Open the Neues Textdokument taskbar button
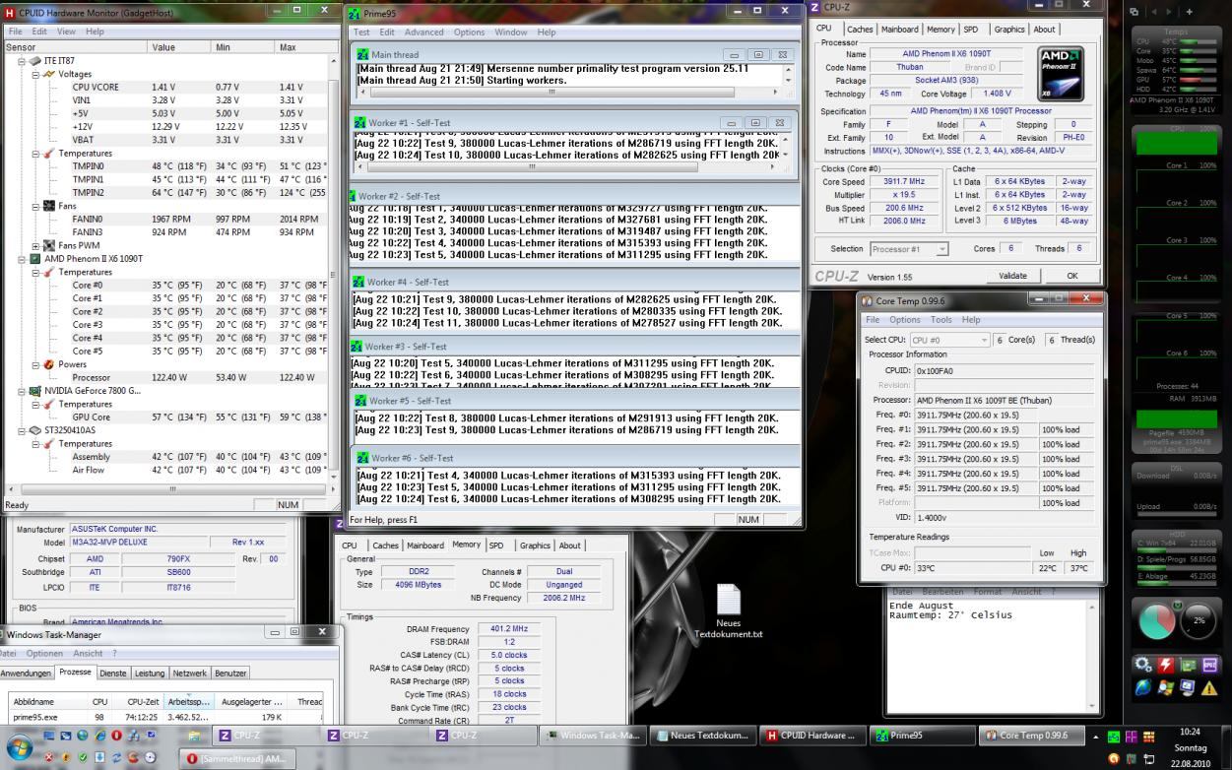 point(702,736)
